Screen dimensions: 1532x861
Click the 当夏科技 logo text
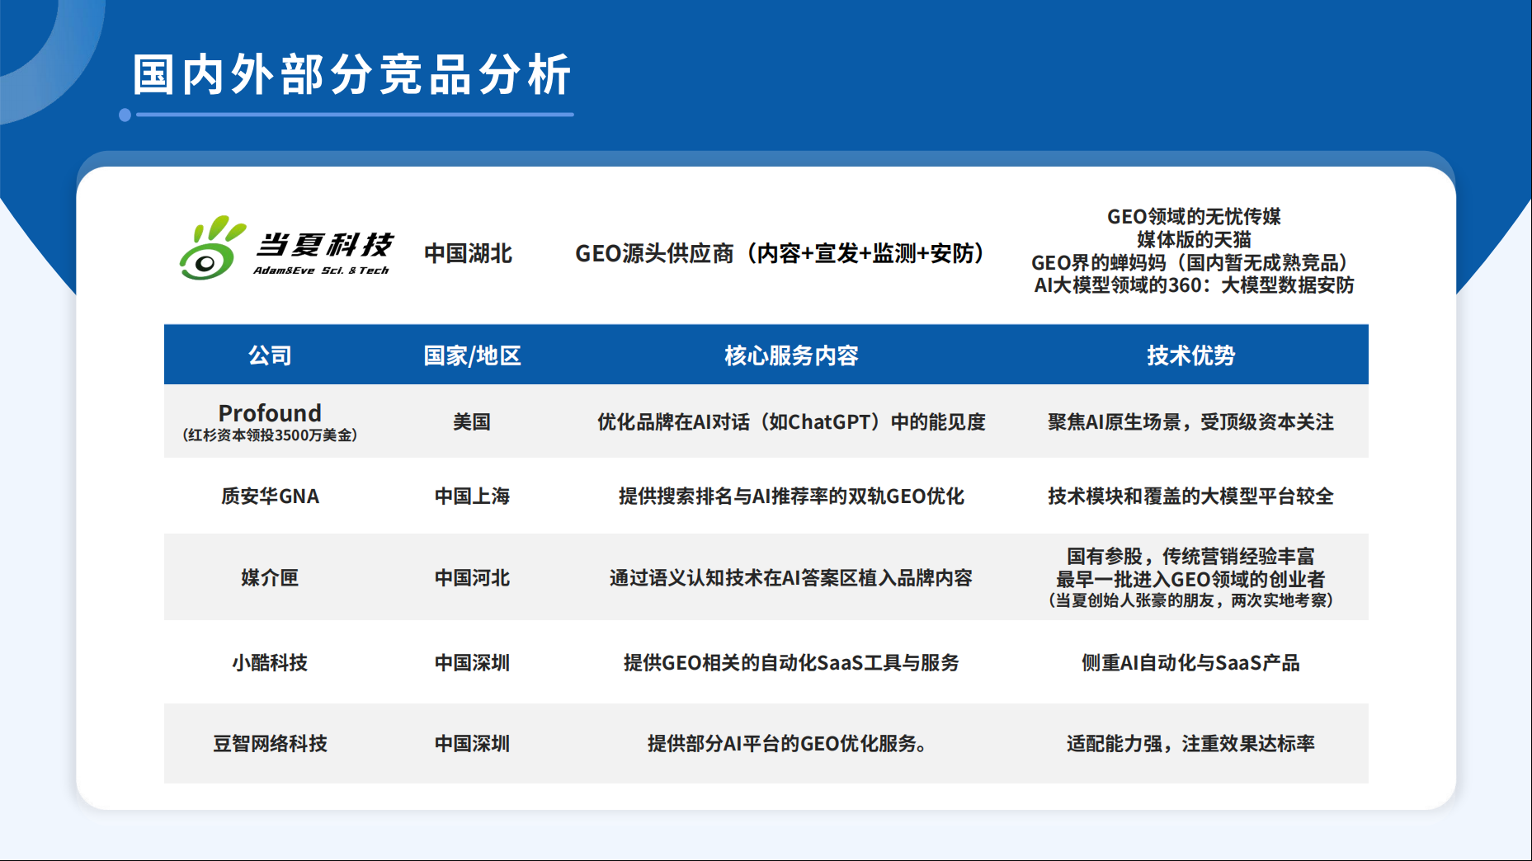point(324,245)
